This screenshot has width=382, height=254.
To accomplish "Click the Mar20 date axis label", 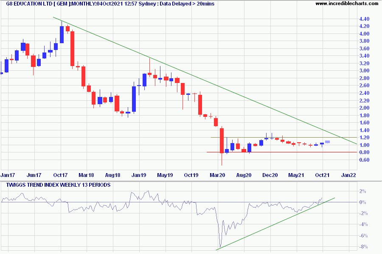I will click(218, 175).
